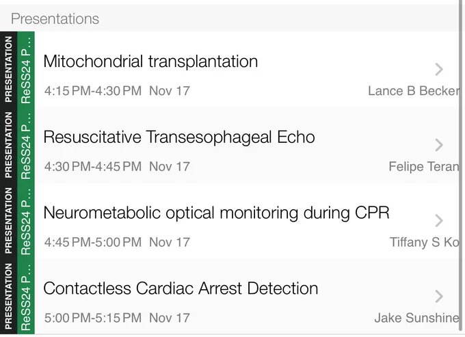Select Contactless Cardiac Arrest Detection title
Image resolution: width=465 pixels, height=337 pixels.
[x=181, y=288]
